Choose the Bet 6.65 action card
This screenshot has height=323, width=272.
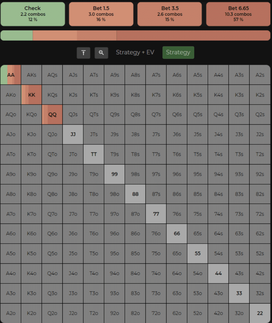click(238, 14)
